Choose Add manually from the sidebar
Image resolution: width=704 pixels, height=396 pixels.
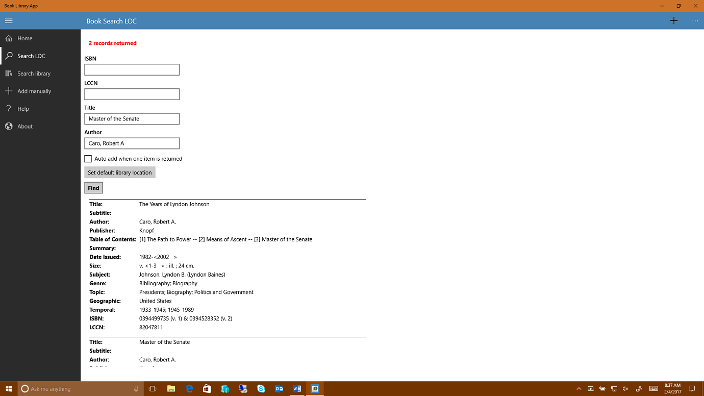(40, 91)
